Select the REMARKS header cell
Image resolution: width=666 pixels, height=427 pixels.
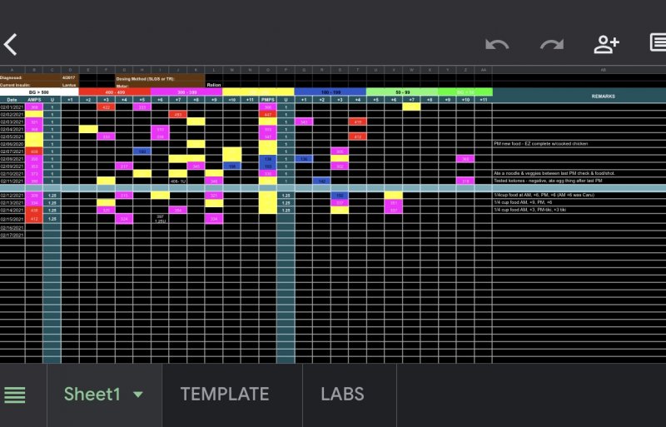click(x=603, y=96)
